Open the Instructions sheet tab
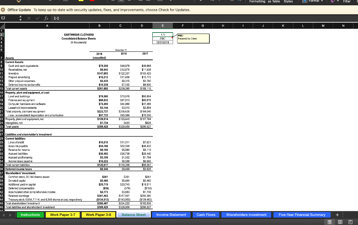The image size is (358, 225). click(x=30, y=215)
